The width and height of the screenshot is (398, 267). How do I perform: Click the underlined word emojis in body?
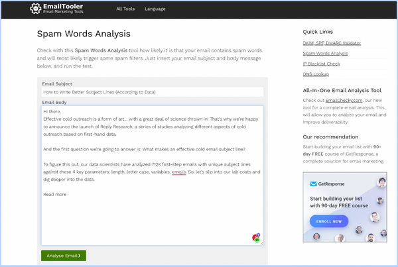tap(178, 172)
